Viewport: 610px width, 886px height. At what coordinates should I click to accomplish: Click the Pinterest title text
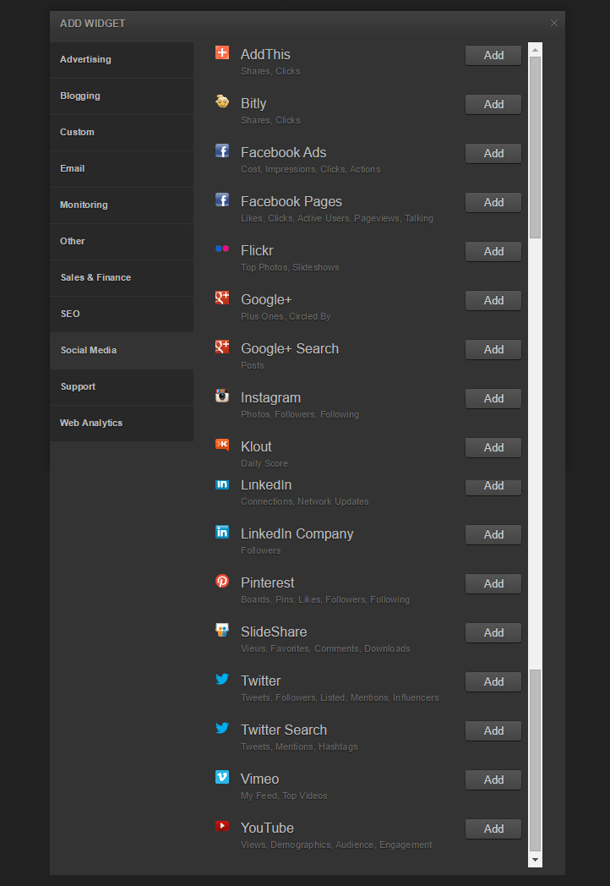267,582
